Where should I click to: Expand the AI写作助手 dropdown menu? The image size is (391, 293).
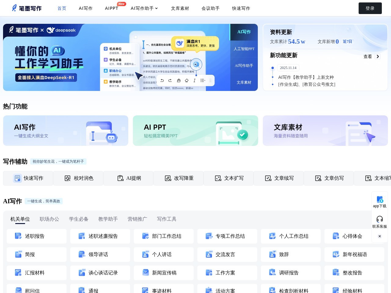(144, 8)
